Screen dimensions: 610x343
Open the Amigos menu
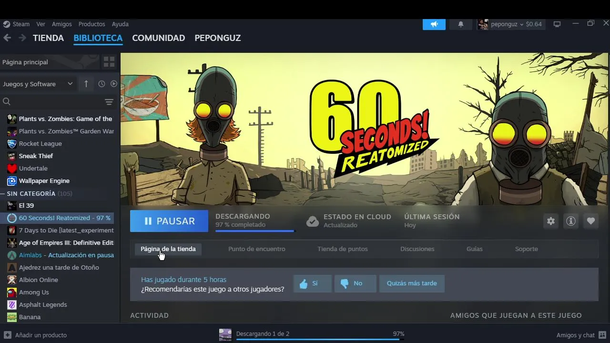click(x=62, y=24)
